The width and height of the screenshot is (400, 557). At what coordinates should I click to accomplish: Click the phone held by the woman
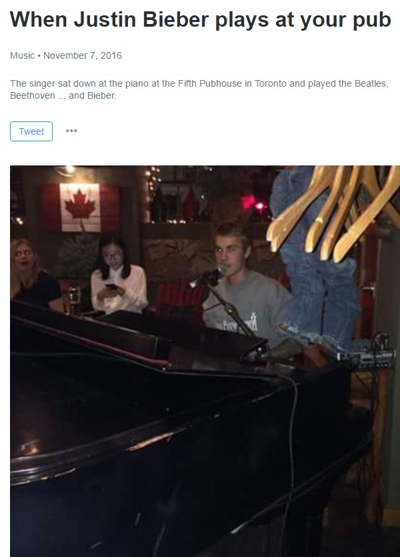tap(111, 287)
